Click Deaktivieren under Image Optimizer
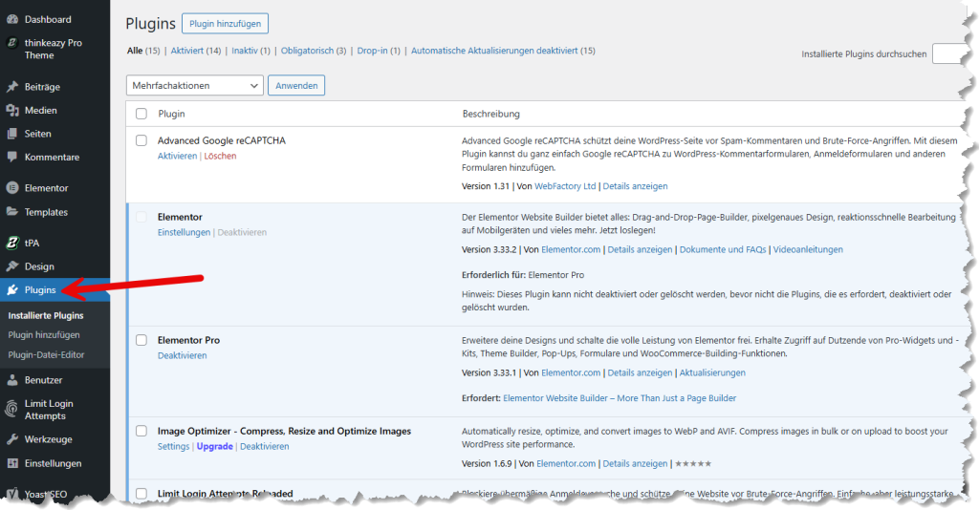This screenshot has height=510, width=979. [x=265, y=446]
